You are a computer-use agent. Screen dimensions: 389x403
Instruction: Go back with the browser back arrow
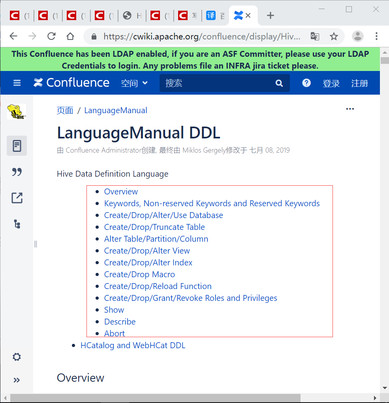click(13, 36)
